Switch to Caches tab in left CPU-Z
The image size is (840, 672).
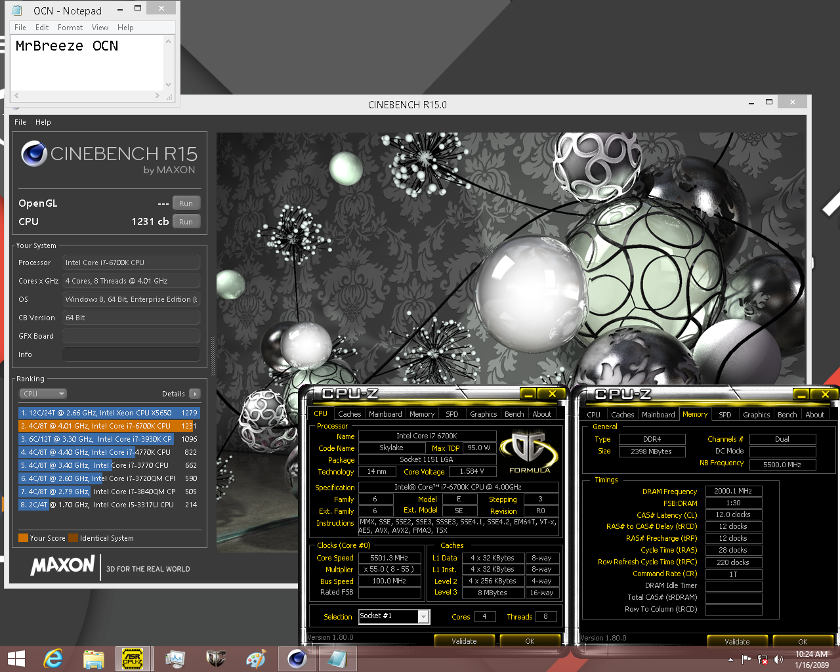point(349,414)
